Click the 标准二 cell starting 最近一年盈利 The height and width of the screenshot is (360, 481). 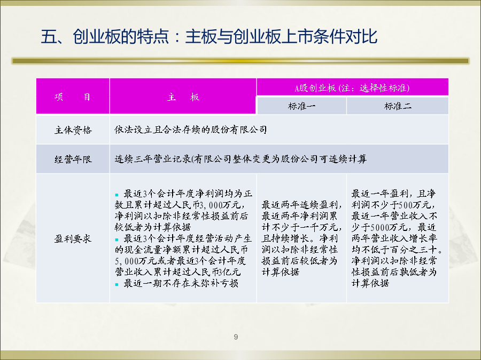click(397, 238)
